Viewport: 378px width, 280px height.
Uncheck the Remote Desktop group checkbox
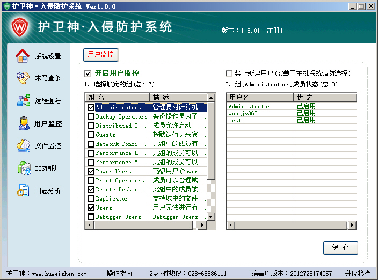(x=91, y=189)
